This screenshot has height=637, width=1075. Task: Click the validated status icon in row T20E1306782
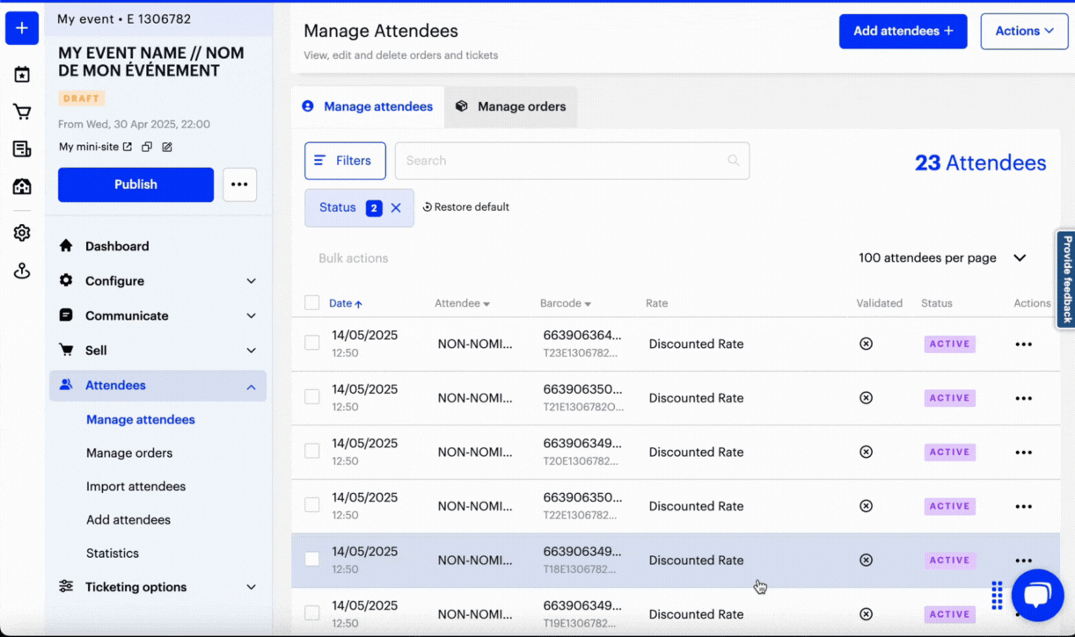coord(866,452)
